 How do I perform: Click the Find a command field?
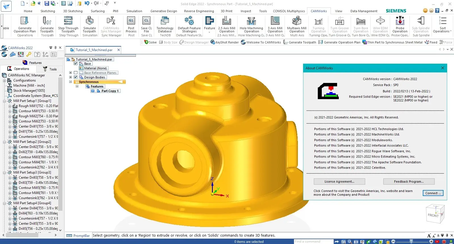tap(314, 241)
